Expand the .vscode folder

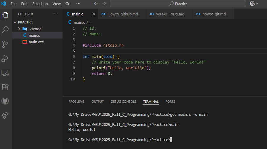point(19,29)
